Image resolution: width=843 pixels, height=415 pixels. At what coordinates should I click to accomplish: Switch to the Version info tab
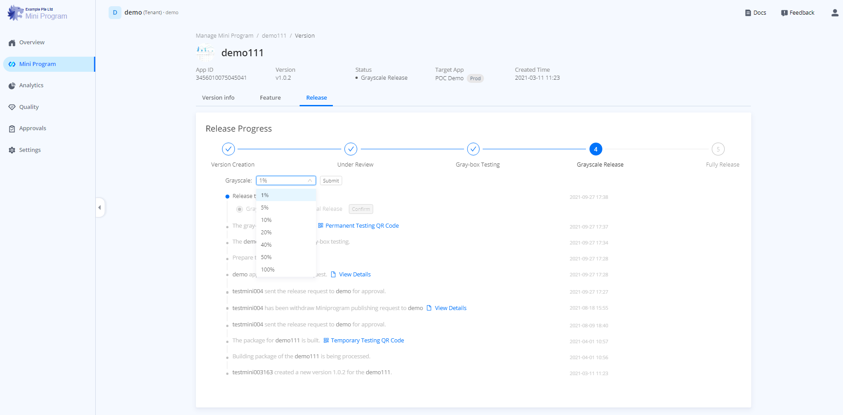[218, 98]
